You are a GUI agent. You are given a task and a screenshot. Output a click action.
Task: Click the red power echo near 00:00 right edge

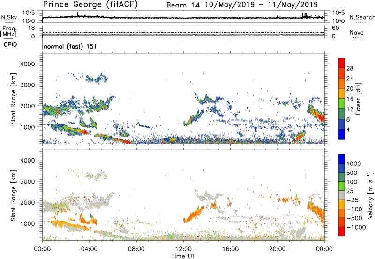(x=317, y=115)
